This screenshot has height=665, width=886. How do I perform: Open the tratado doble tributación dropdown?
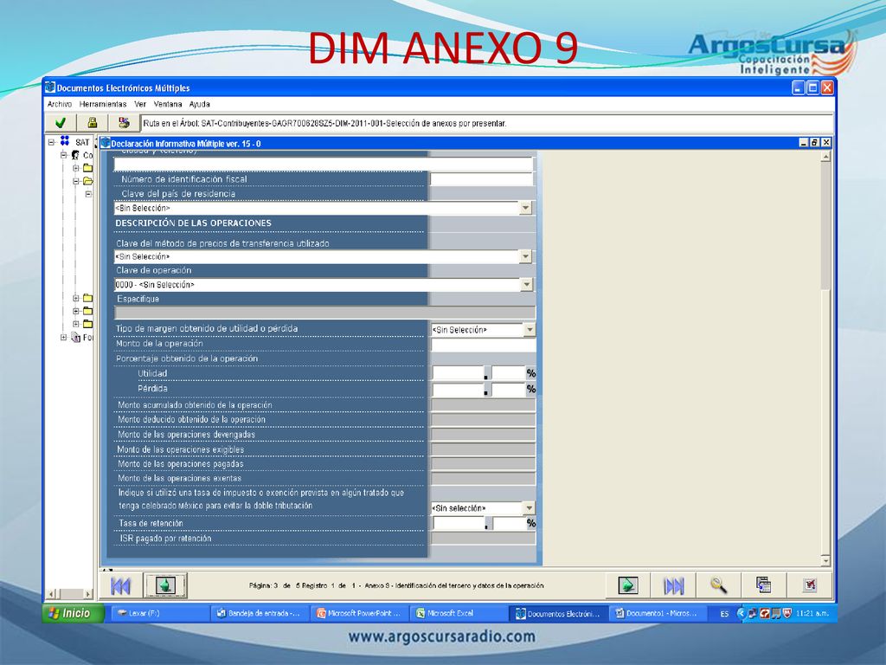529,507
